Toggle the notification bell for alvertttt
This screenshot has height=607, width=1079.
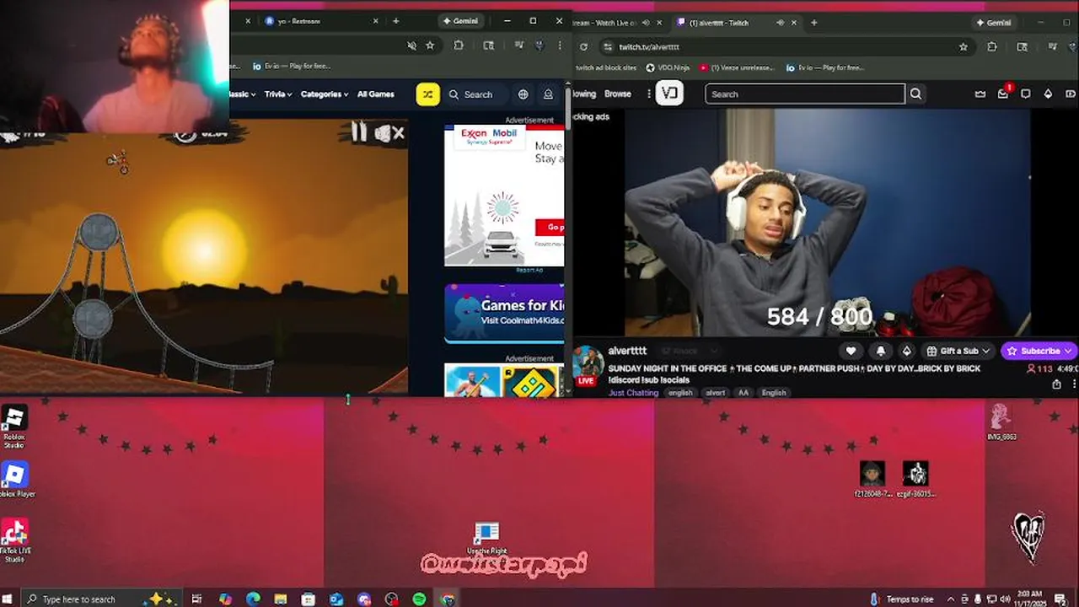click(881, 351)
